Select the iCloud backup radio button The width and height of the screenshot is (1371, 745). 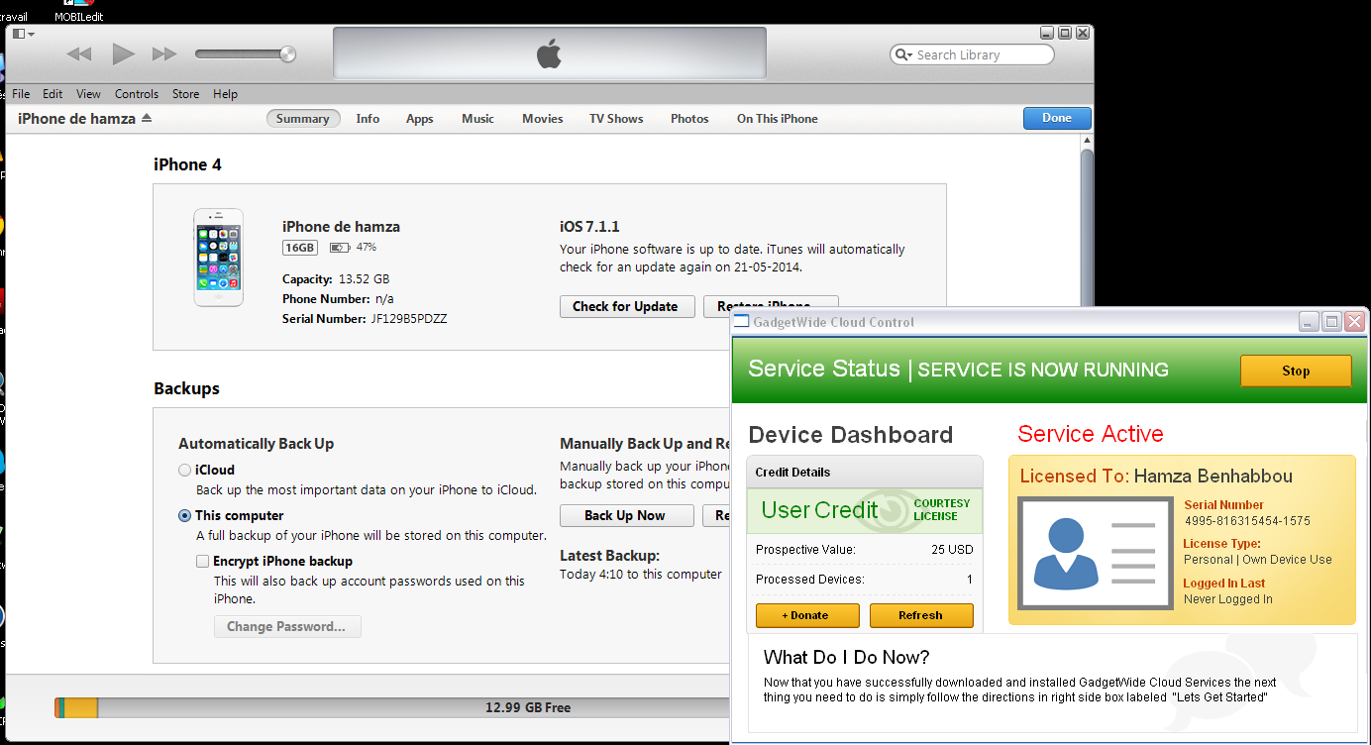(185, 471)
